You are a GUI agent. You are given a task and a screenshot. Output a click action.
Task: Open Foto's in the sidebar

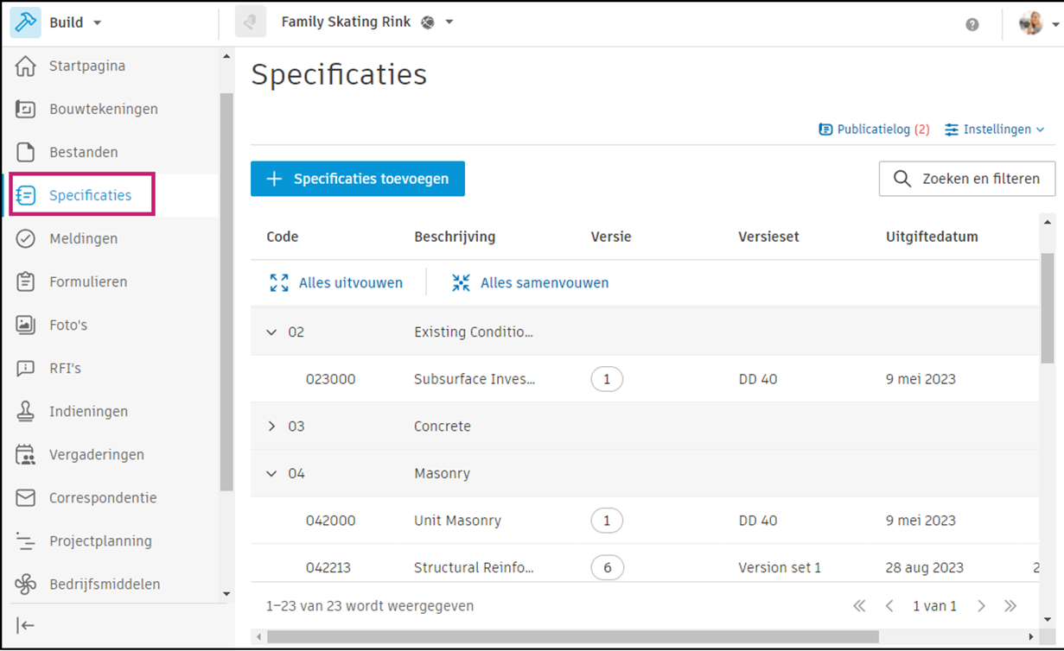[x=68, y=325]
